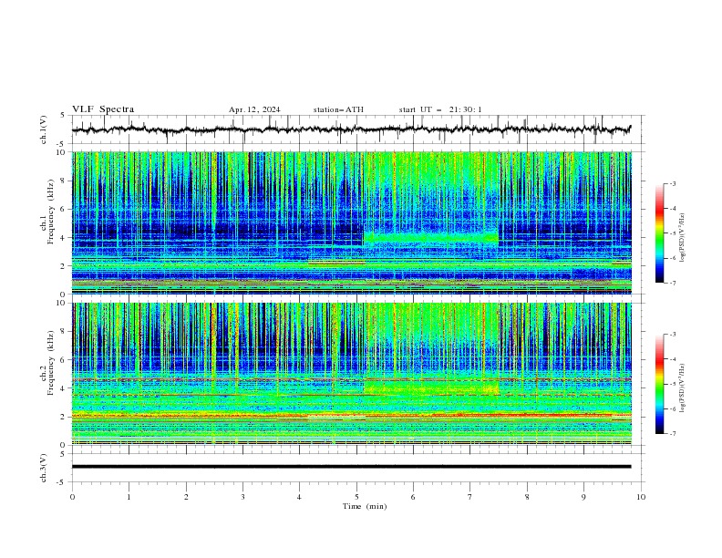Click the ch.2 spectrogram 4 kHz emission band

coord(431,388)
